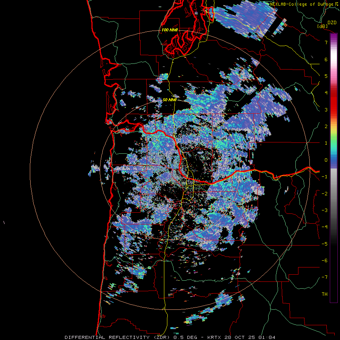The width and height of the screenshot is (340, 340).
Task: Click the NEXLAB-College of DuPage label
Action: click(x=304, y=4)
